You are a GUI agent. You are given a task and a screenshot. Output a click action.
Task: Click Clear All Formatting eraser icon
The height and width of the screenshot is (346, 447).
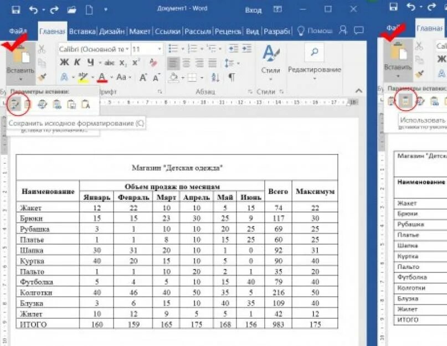tap(153, 63)
